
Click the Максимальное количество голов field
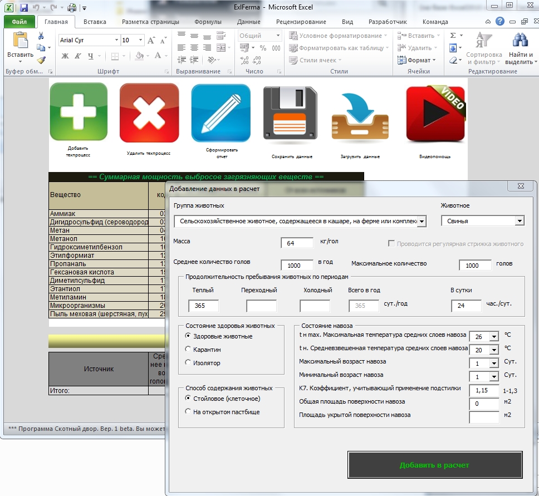(x=475, y=265)
